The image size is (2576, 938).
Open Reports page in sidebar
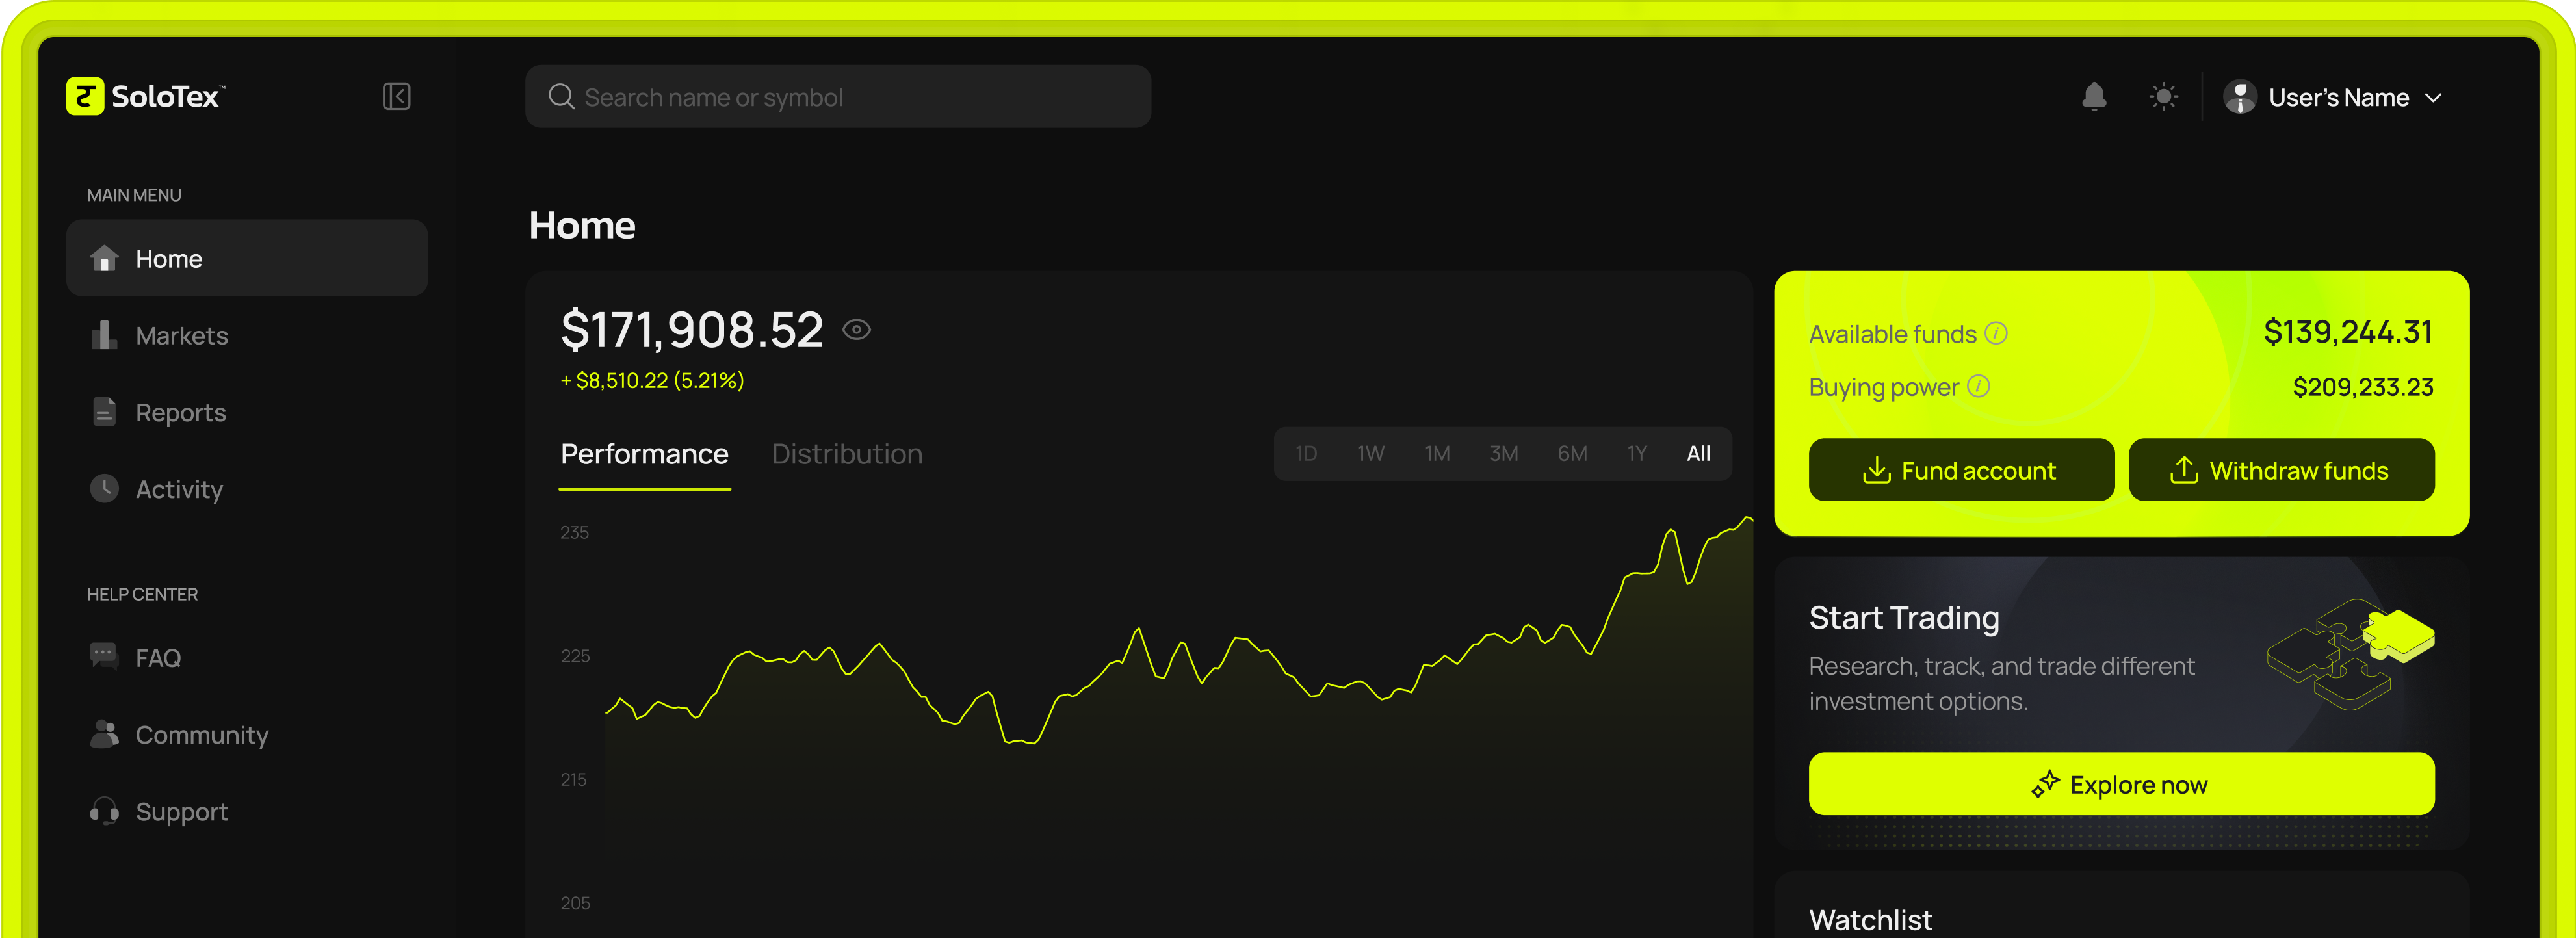(180, 413)
